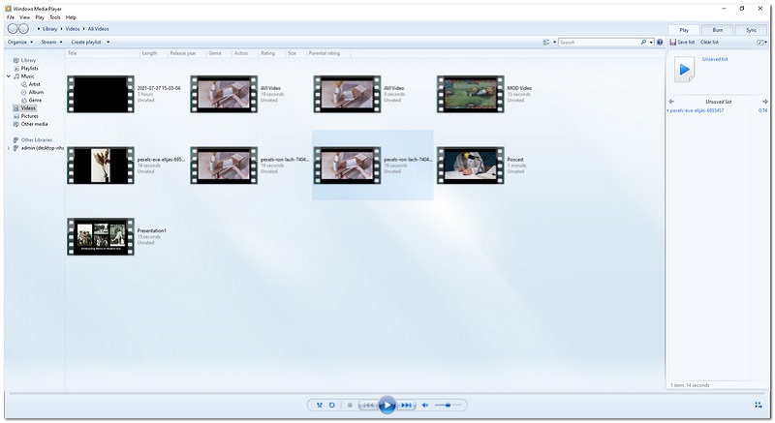Viewport: 775px width, 423px height.
Task: Open the Create playlist dropdown arrow
Action: pos(108,42)
